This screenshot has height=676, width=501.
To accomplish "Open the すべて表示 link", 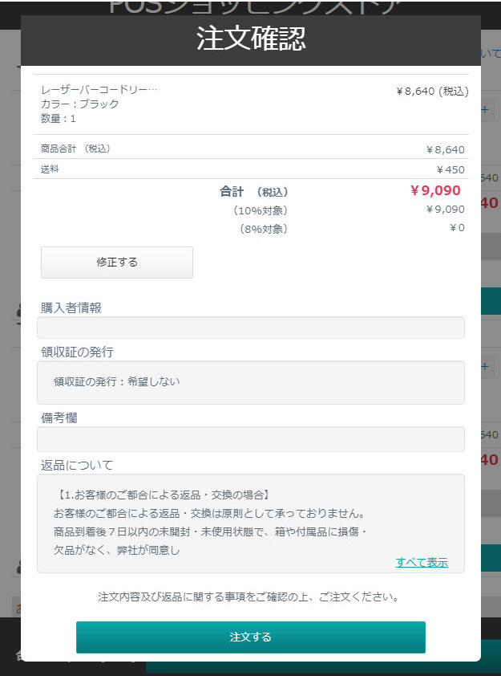I will 422,562.
